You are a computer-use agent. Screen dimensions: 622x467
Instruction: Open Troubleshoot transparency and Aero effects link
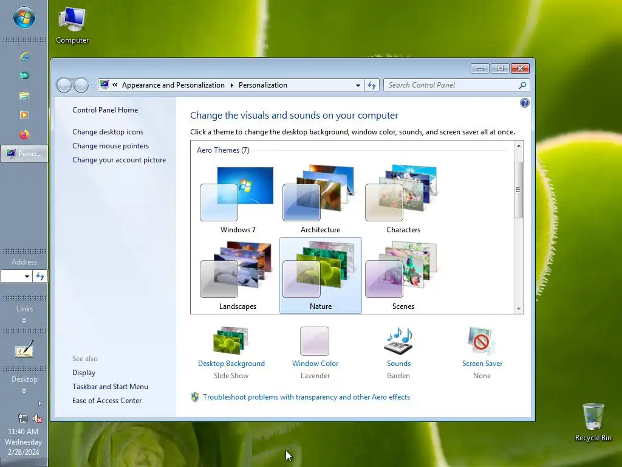tap(306, 397)
